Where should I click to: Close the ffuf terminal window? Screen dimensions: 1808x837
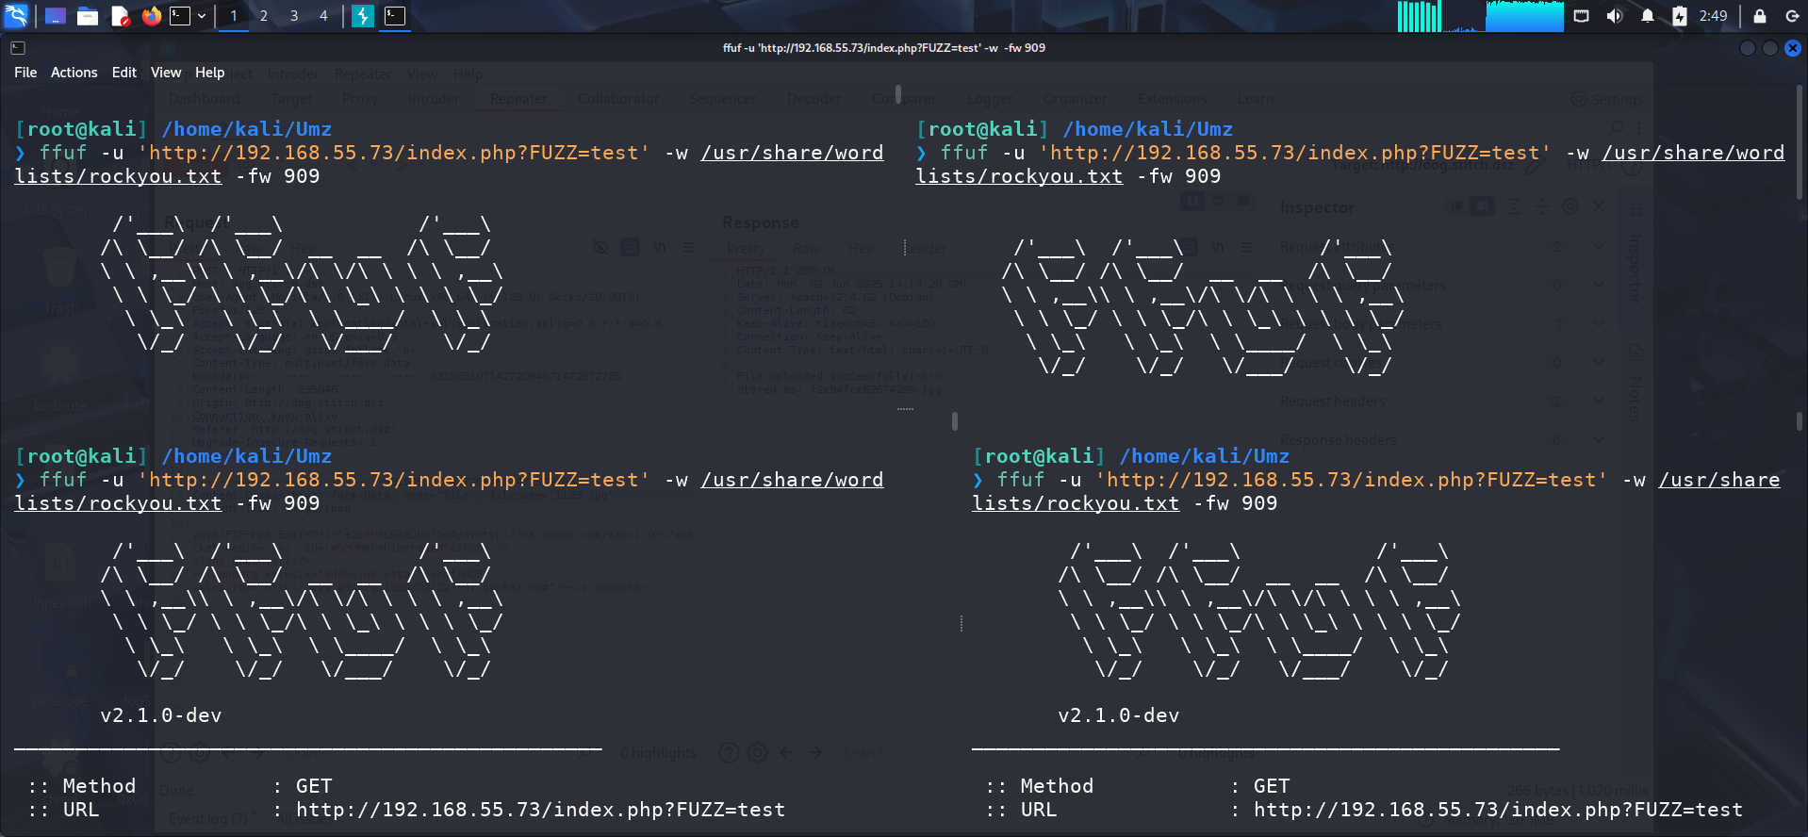pos(1793,48)
